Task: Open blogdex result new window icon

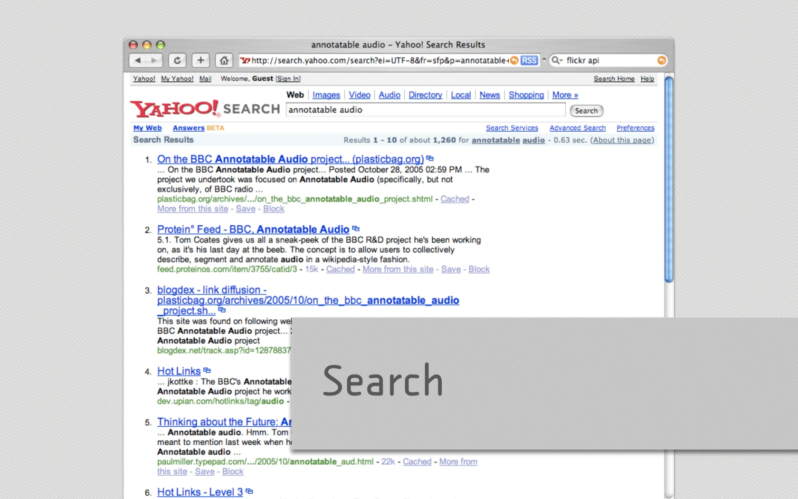Action: (222, 310)
